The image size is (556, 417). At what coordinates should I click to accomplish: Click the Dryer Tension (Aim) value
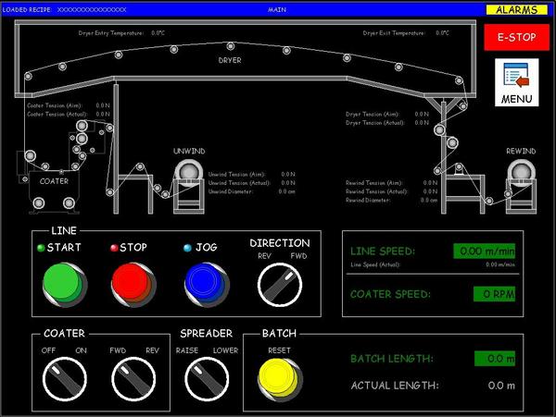click(422, 114)
